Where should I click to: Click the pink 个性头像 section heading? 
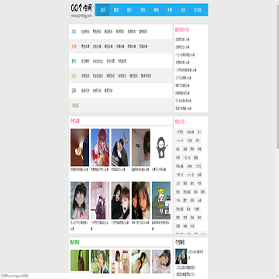point(75,121)
